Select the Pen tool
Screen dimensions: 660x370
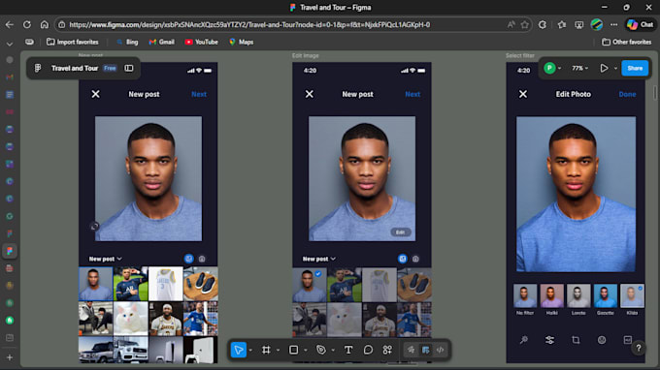(321, 350)
